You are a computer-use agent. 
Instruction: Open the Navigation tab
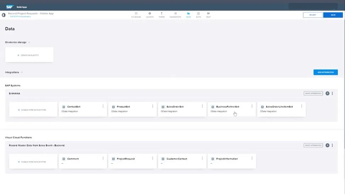175,15
